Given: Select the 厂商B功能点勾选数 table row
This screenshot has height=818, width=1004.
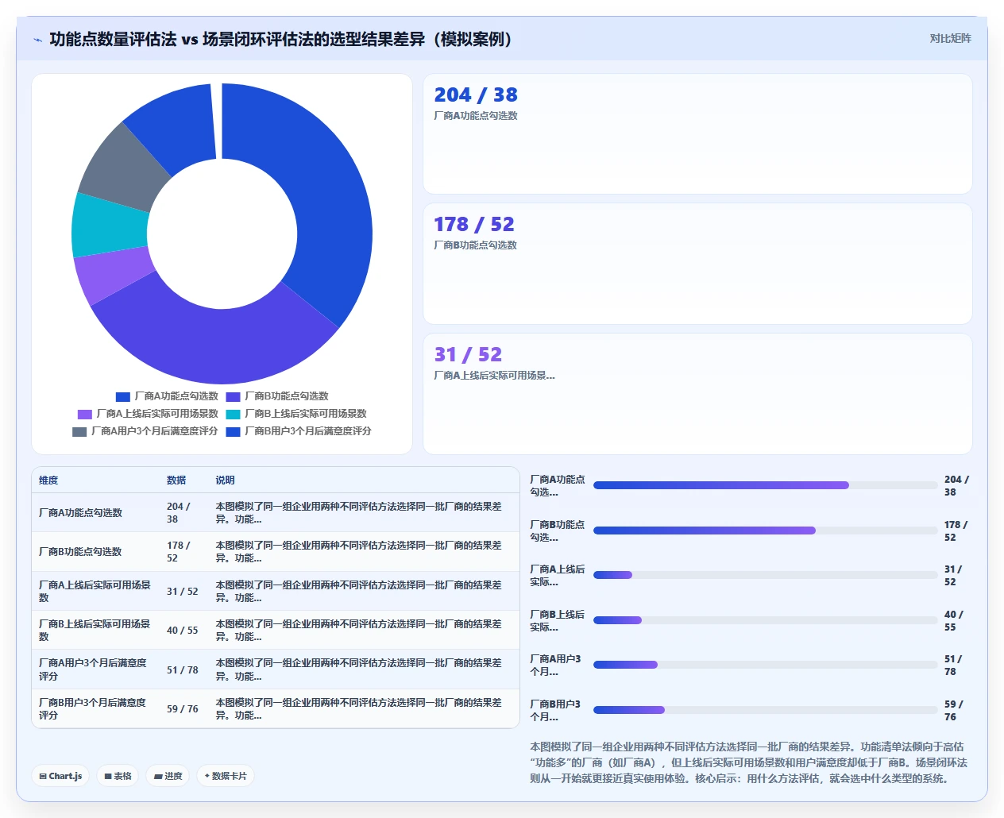Looking at the screenshot, I should tap(275, 552).
